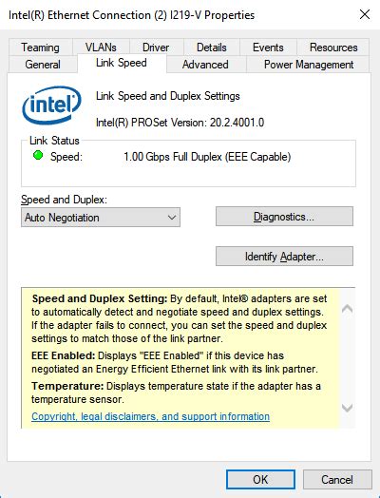This screenshot has height=498, width=380.
Task: Select the Driver tab
Action: tap(156, 48)
